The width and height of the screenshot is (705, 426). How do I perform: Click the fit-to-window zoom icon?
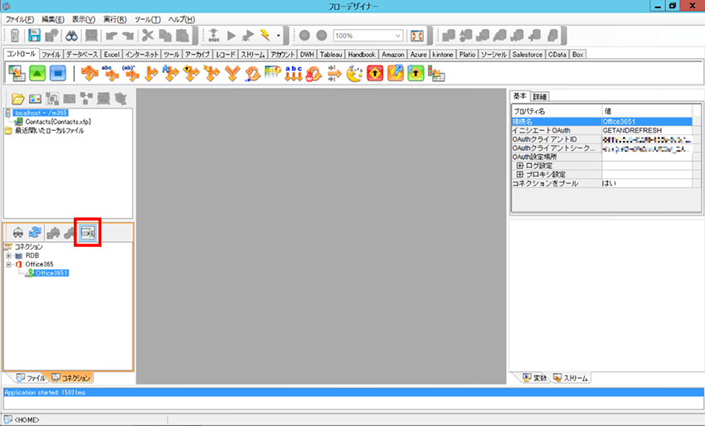[x=417, y=36]
